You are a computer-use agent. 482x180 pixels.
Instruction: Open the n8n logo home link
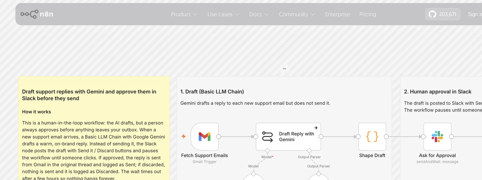pyautogui.click(x=37, y=14)
